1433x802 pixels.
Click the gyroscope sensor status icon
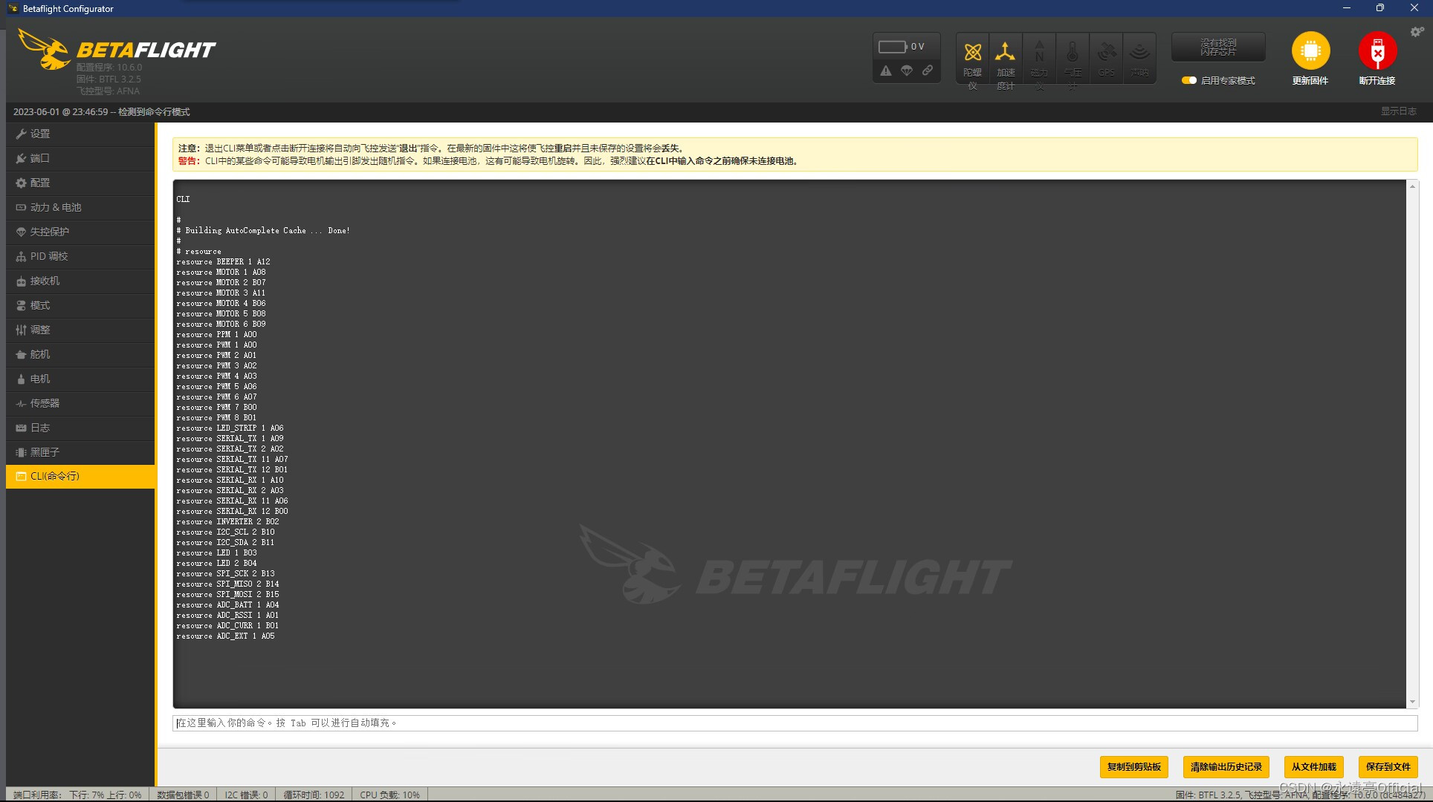pos(972,53)
